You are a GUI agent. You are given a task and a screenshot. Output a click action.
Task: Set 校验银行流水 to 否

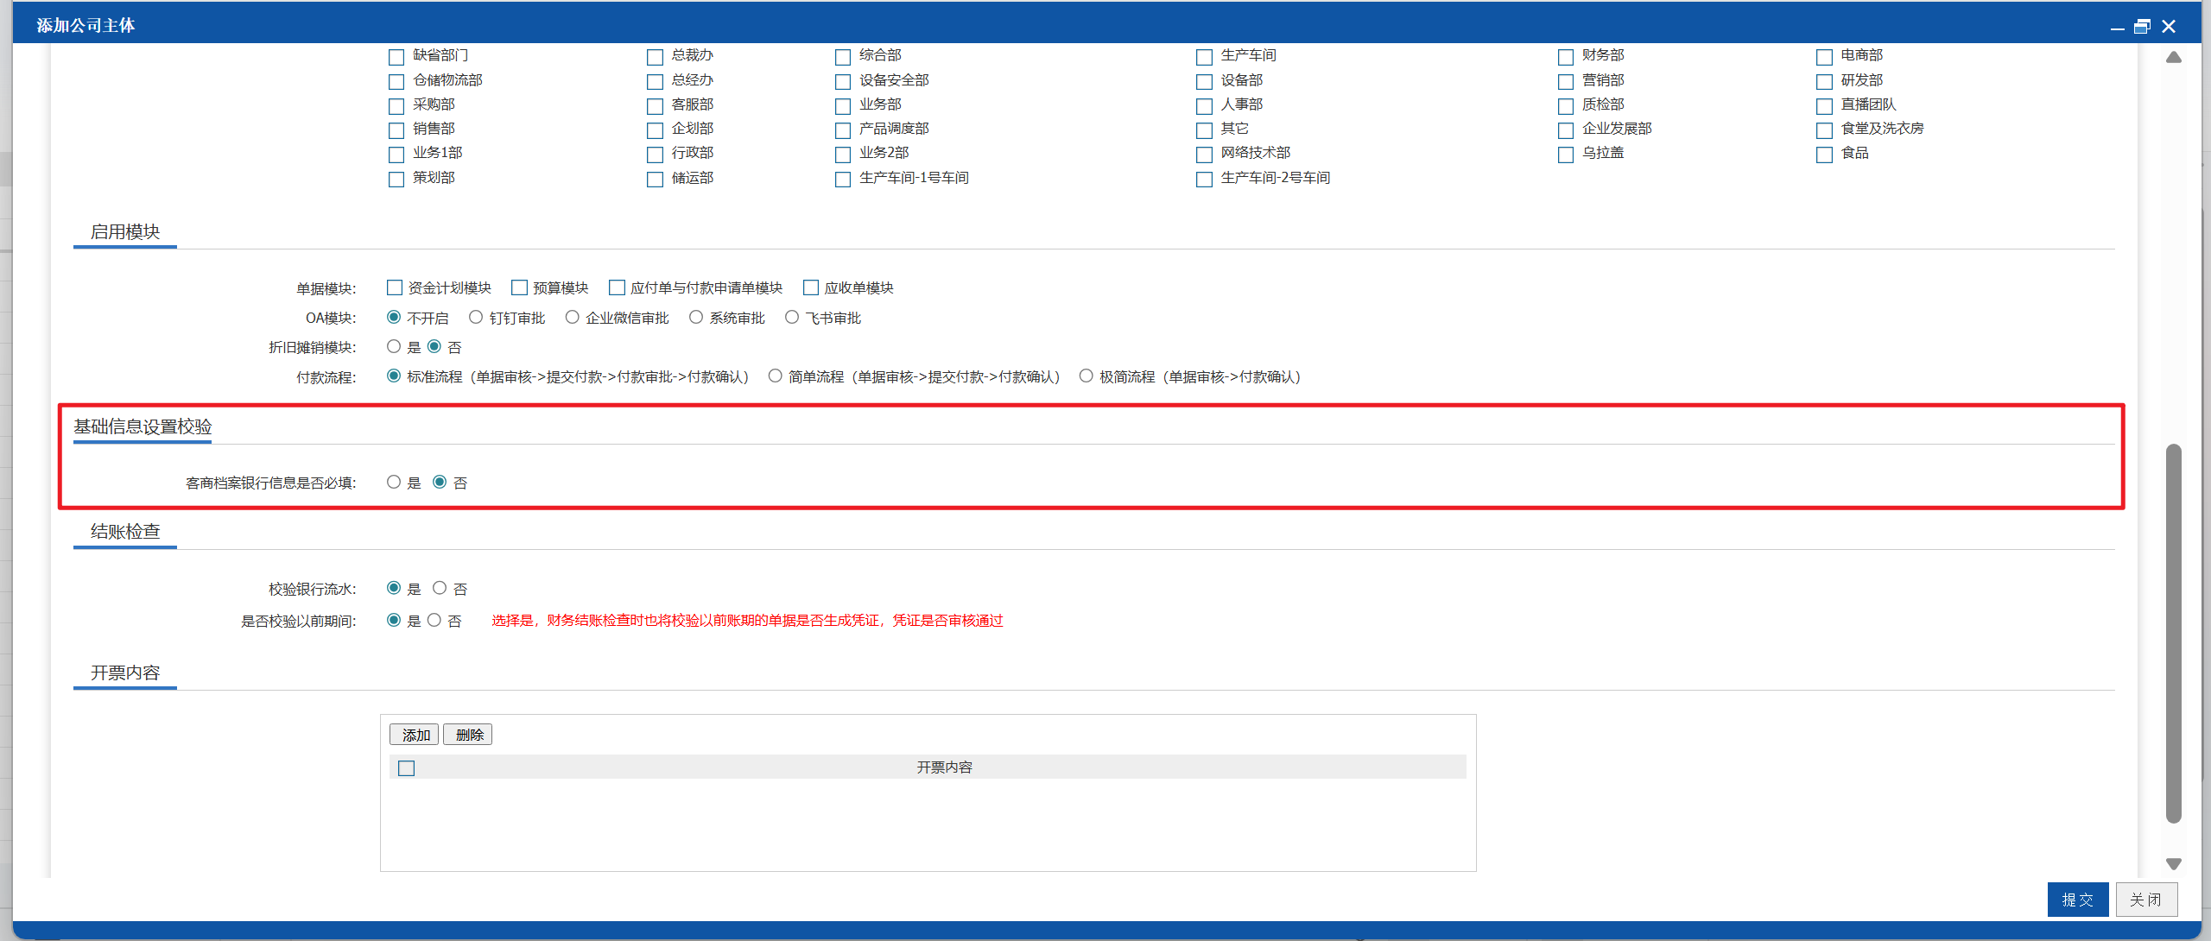tap(440, 588)
